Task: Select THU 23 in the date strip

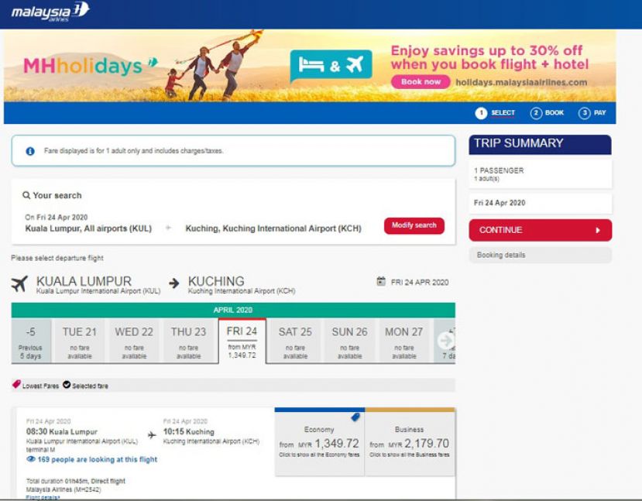Action: tap(188, 341)
